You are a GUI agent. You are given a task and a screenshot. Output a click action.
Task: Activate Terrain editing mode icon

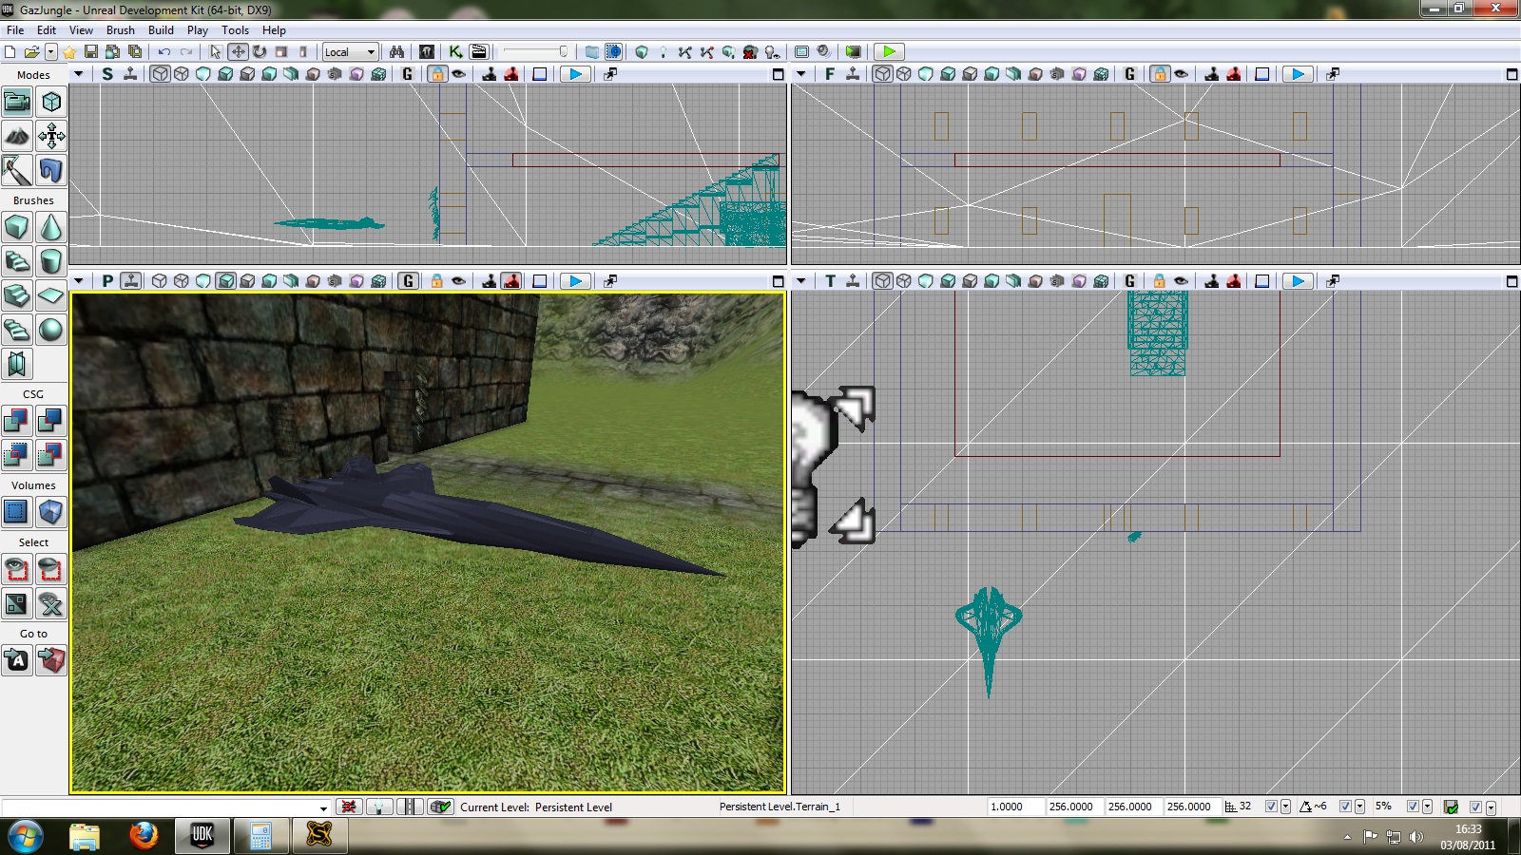(x=17, y=136)
